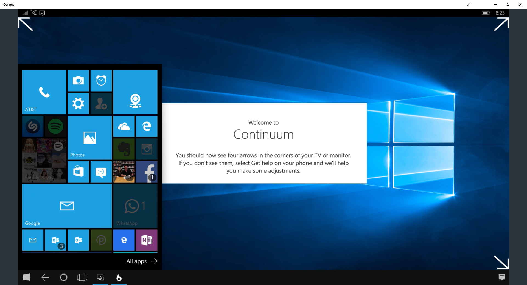Open the OneNote tile
Viewport: 527px width, 285px height.
(x=147, y=240)
